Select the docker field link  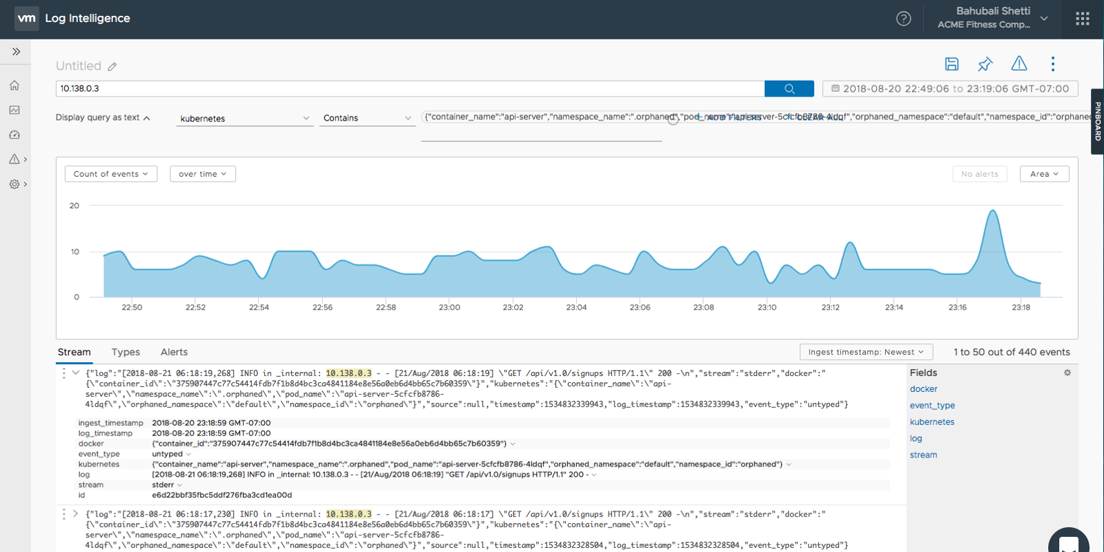[x=923, y=389]
